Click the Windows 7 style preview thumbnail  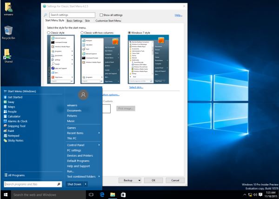(x=148, y=59)
